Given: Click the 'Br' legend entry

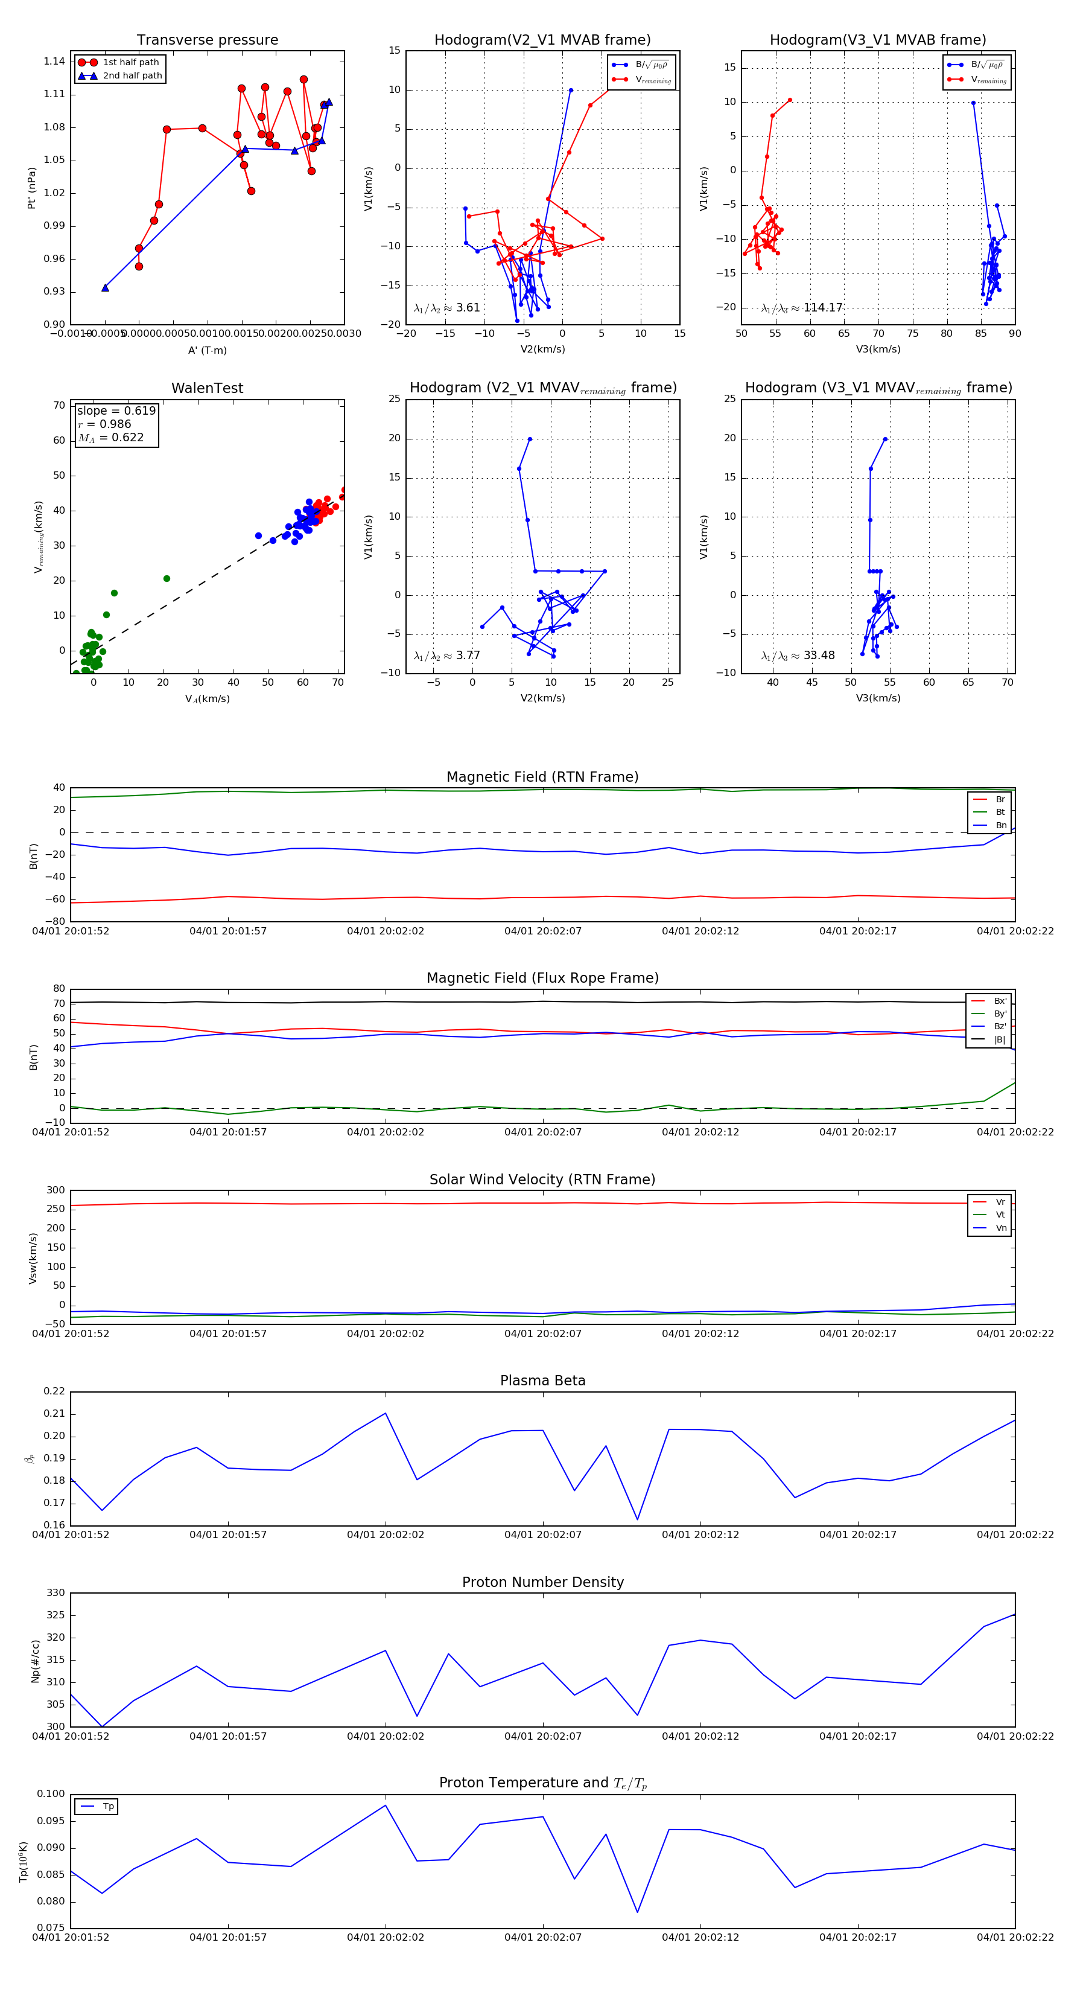Looking at the screenshot, I should (x=989, y=800).
